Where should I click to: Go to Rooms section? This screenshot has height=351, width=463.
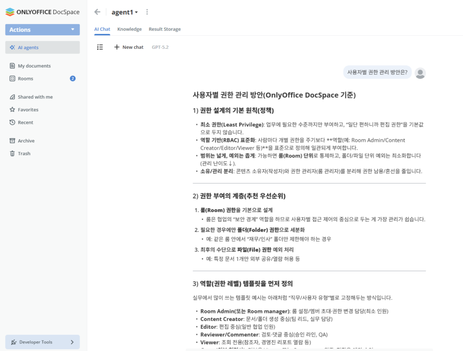tap(25, 78)
